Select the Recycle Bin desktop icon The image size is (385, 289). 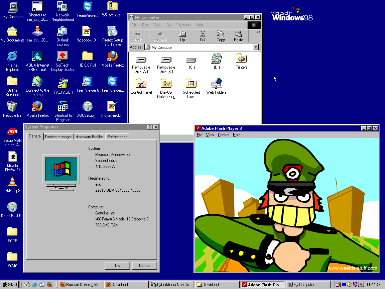point(12,109)
